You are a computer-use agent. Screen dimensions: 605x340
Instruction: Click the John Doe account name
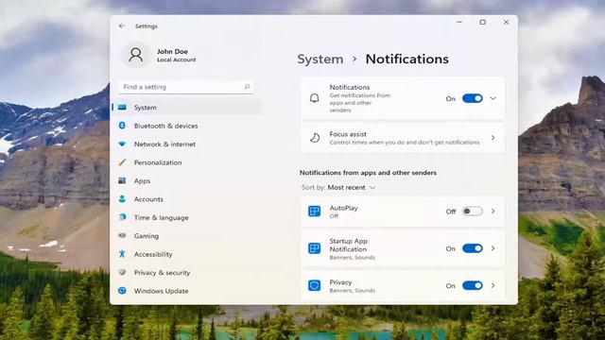(x=172, y=51)
